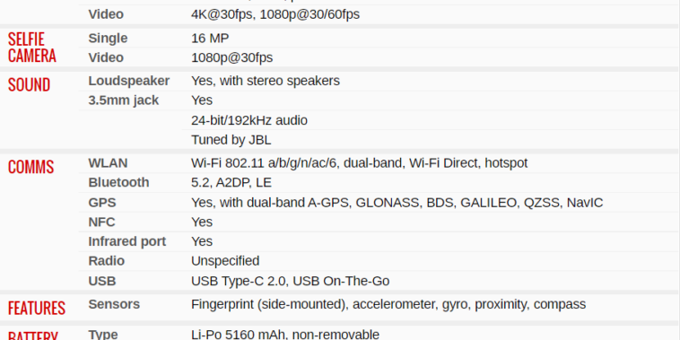680x340 pixels.
Task: Click the SELFIE CAMERA section heading
Action: [x=32, y=48]
